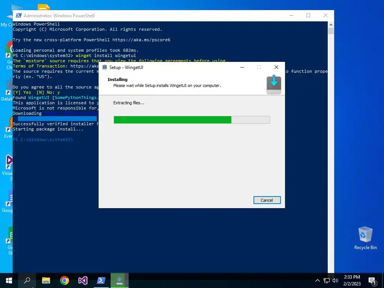Image resolution: width=384 pixels, height=288 pixels.
Task: Click 'Successfully verified installer' line
Action: (55, 124)
